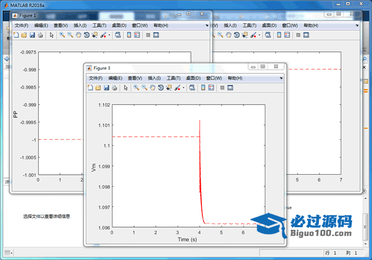This screenshot has height=260, width=372.
Task: Click Vm y-axis label in Figure 3
Action: click(94, 167)
